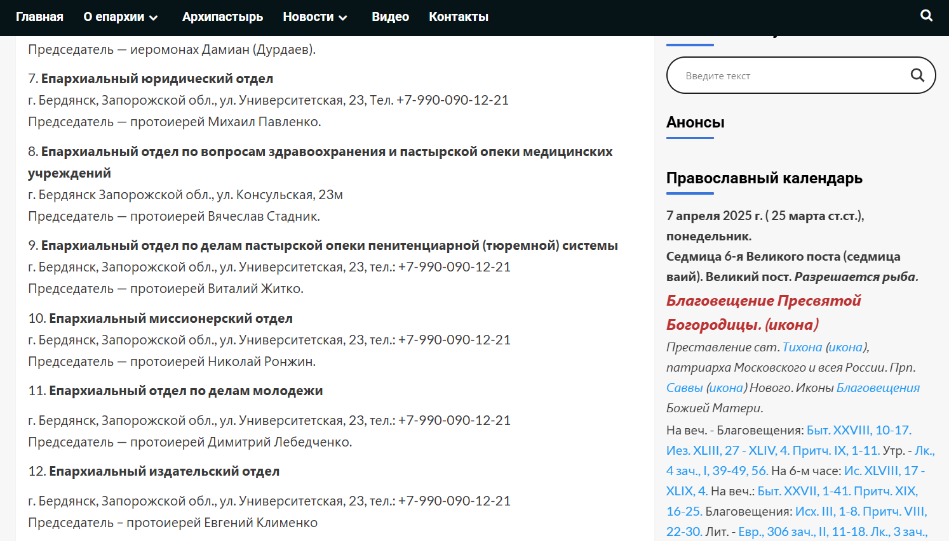949x541 pixels.
Task: Follow the blue «Благовещения» icons link
Action: click(878, 388)
